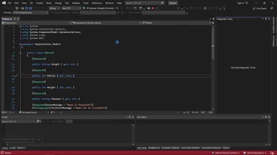Open the Exception Settings tab
Viewport: 277px width, 155px height.
point(171,148)
